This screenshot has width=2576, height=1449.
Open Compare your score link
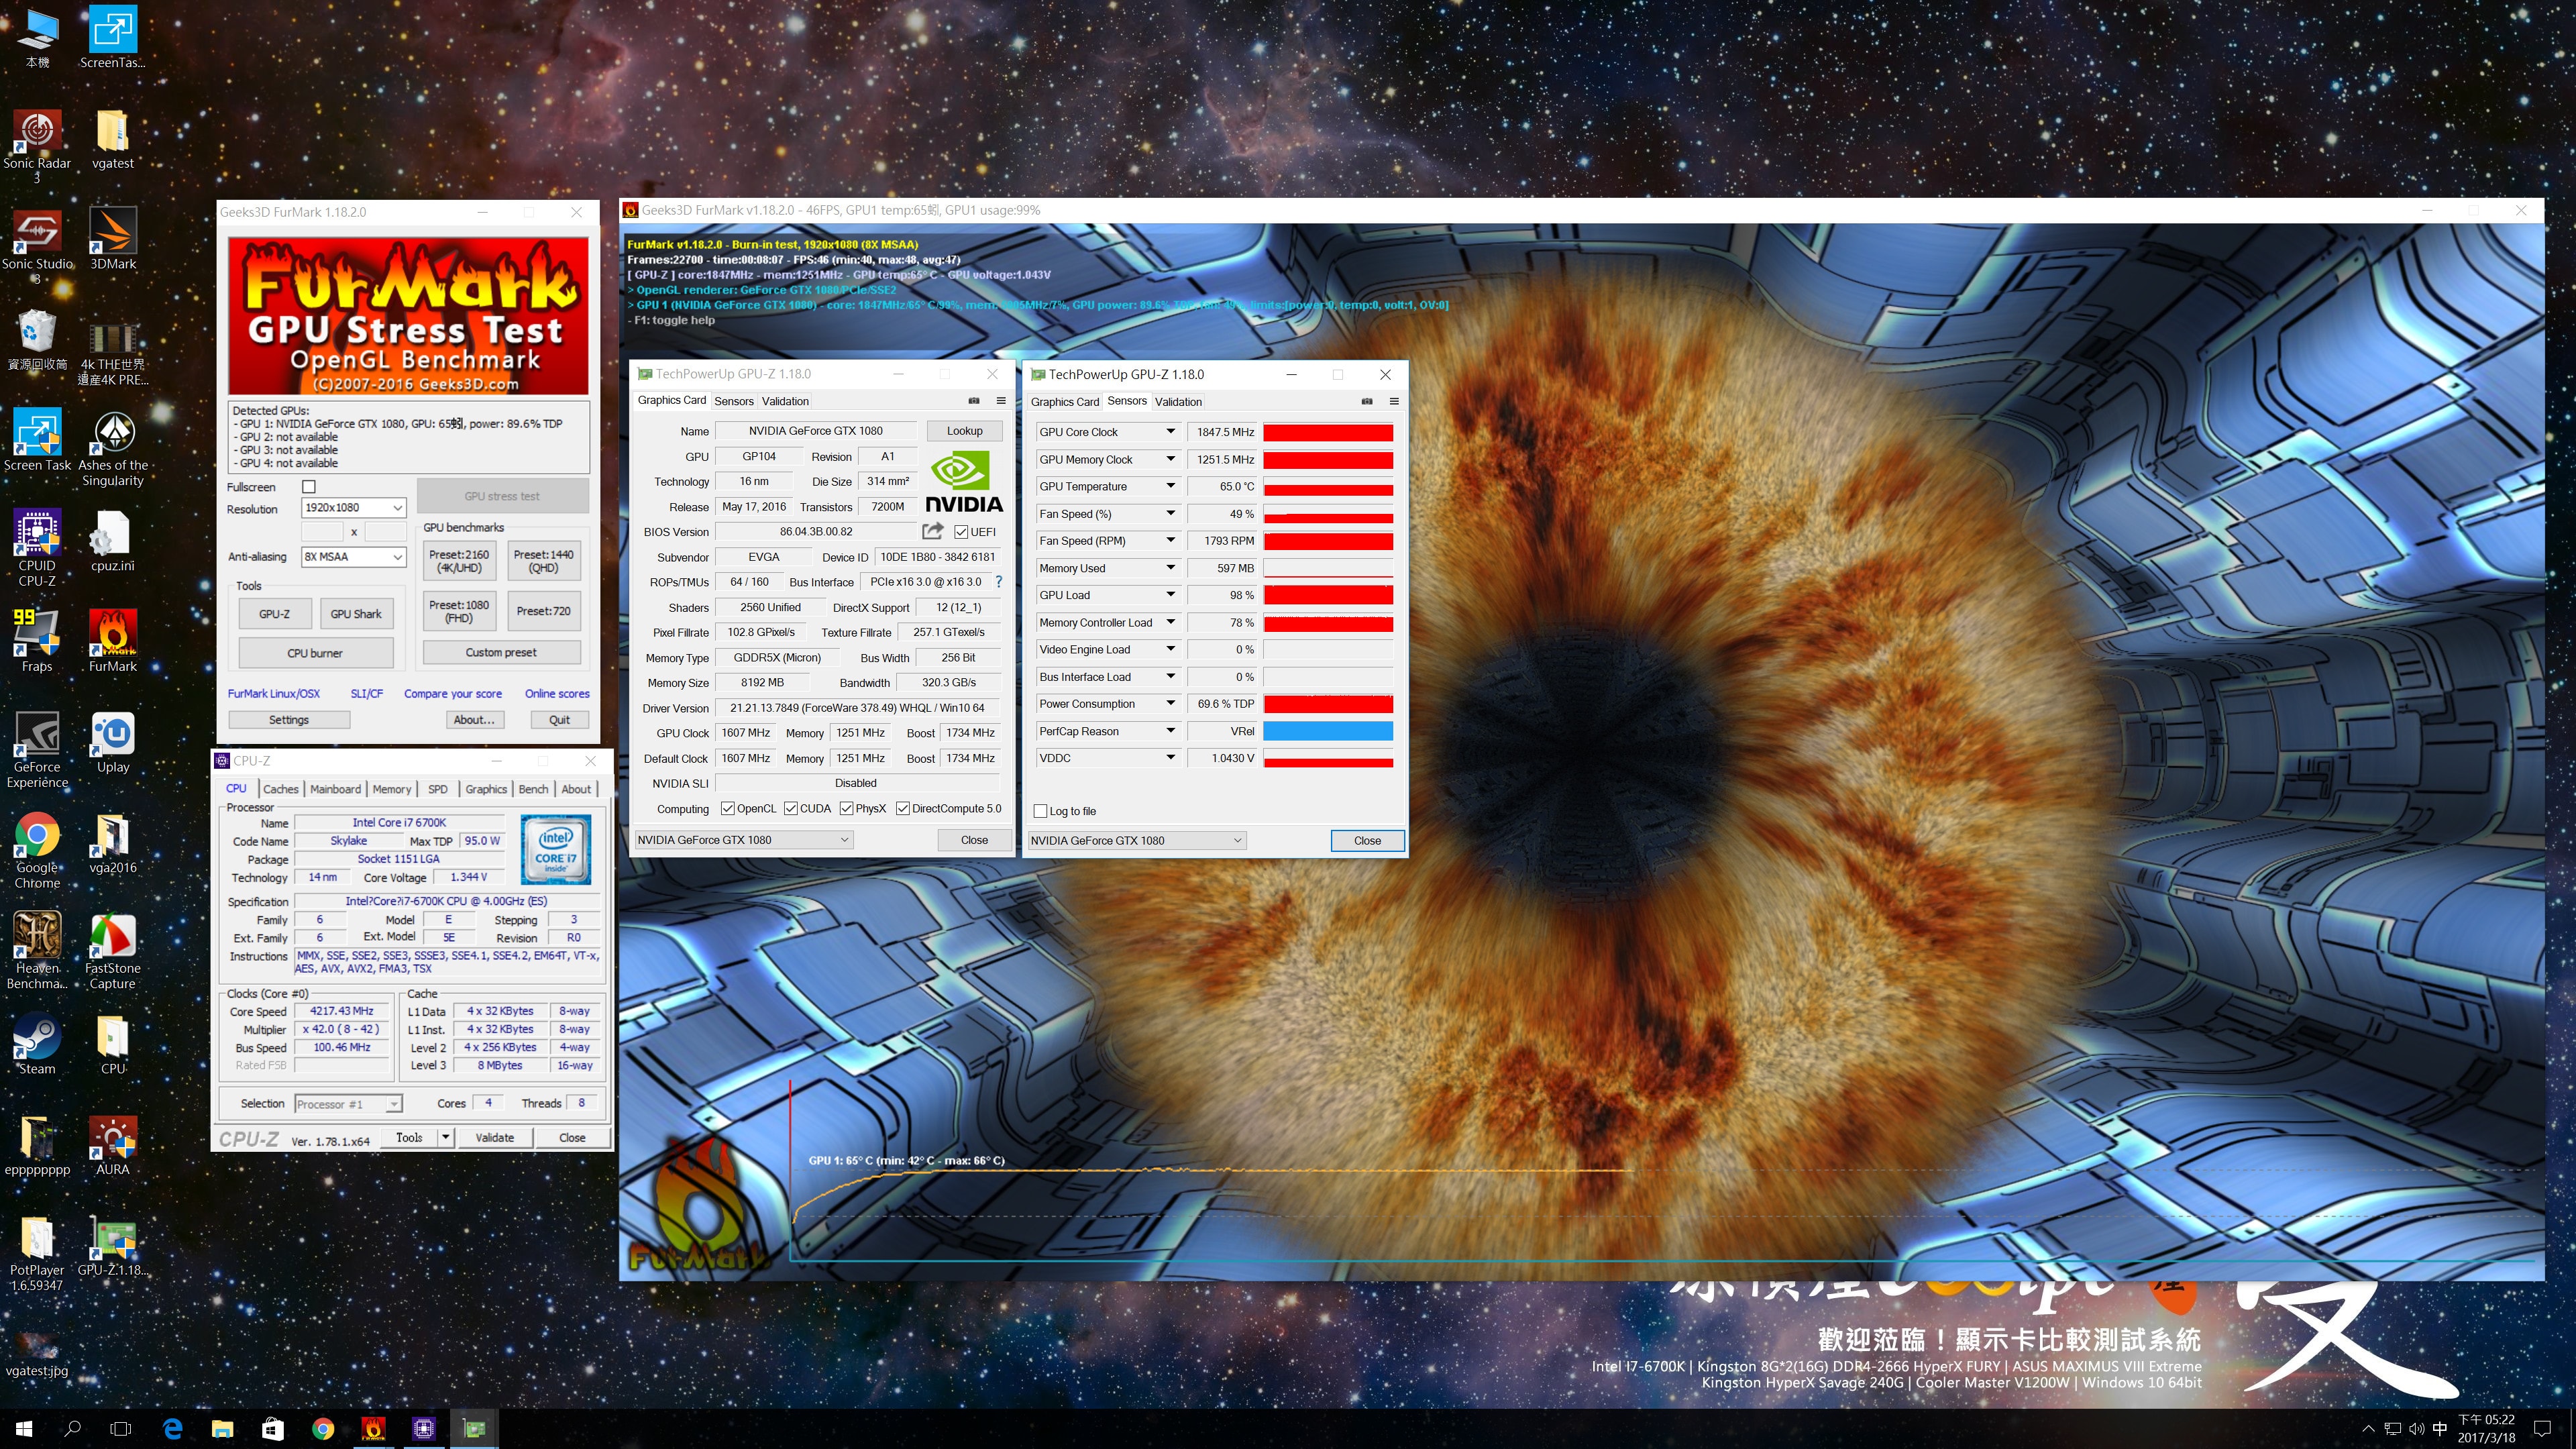point(453,694)
